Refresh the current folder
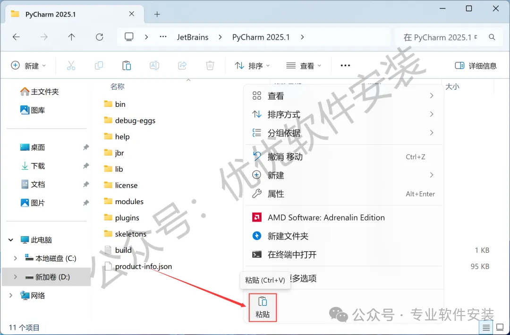The image size is (510, 335). point(100,37)
